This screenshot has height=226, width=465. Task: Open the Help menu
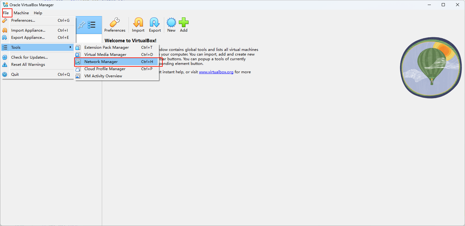pyautogui.click(x=38, y=13)
